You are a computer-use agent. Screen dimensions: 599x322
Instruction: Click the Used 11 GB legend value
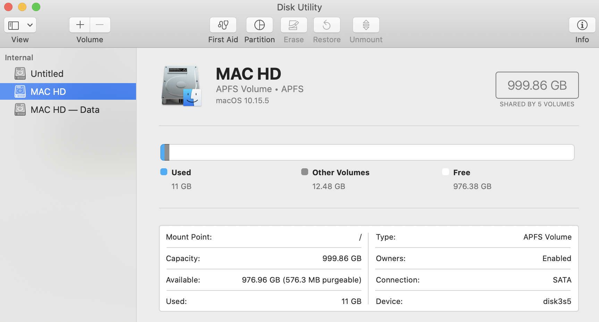tap(181, 186)
